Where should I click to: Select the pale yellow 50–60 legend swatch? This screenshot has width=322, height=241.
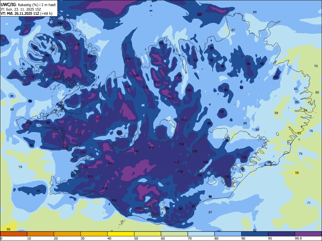(x=147, y=234)
